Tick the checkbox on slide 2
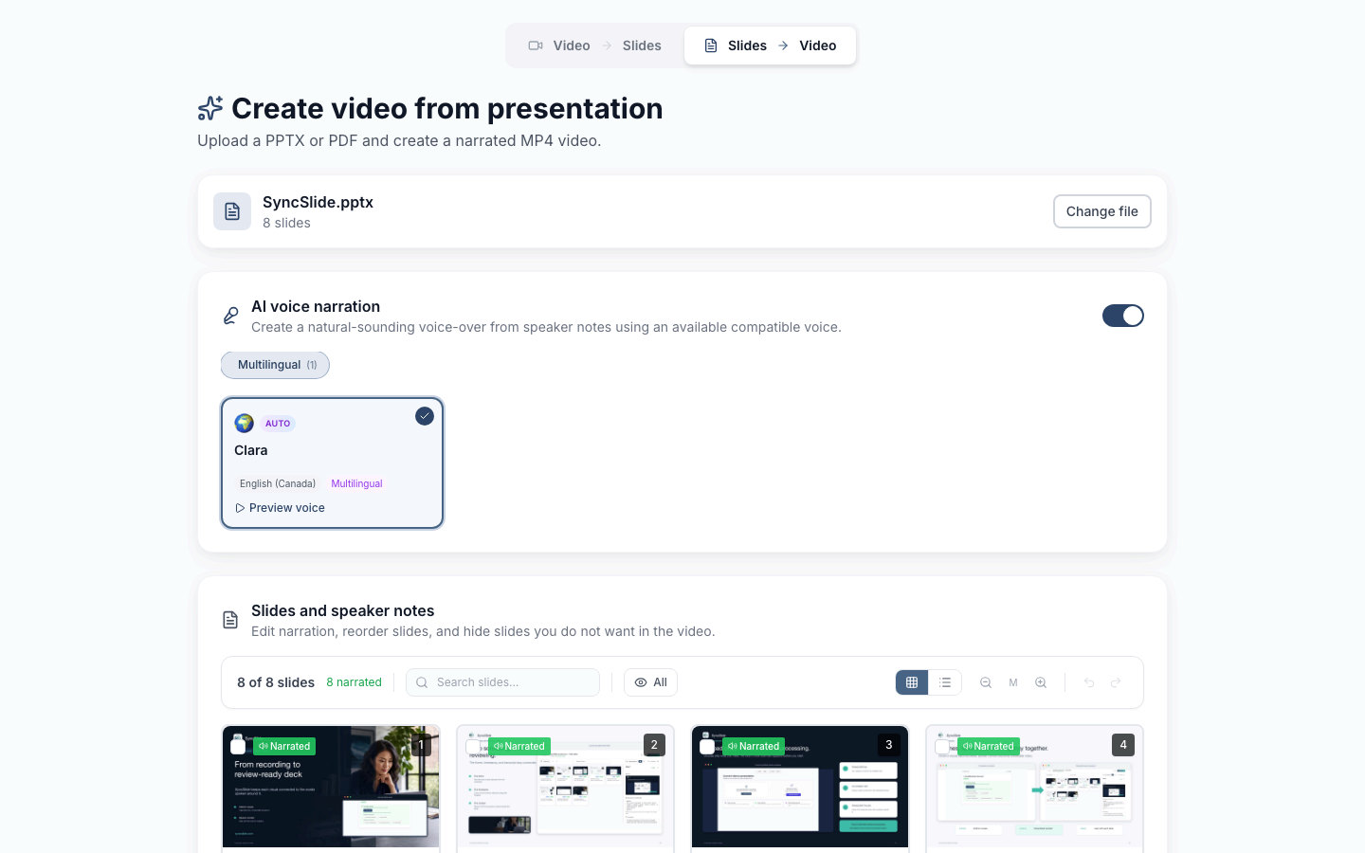This screenshot has width=1365, height=853. 473,747
